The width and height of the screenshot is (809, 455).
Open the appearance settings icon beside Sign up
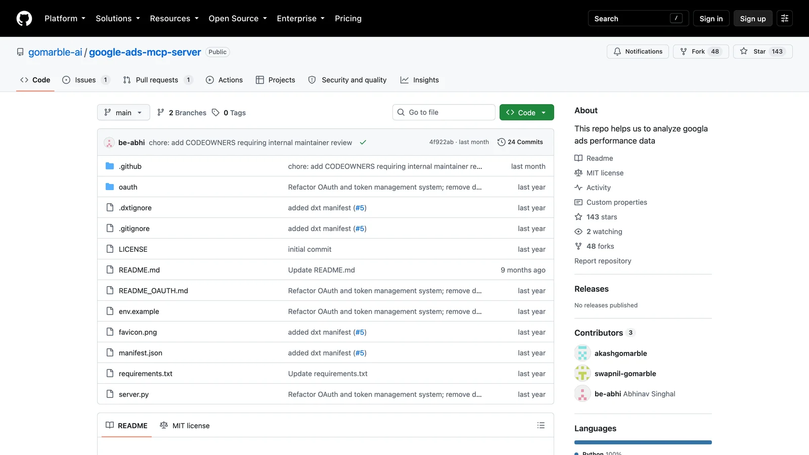tap(785, 19)
